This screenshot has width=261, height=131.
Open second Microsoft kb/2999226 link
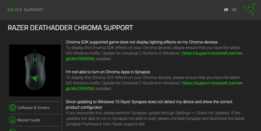point(155,86)
